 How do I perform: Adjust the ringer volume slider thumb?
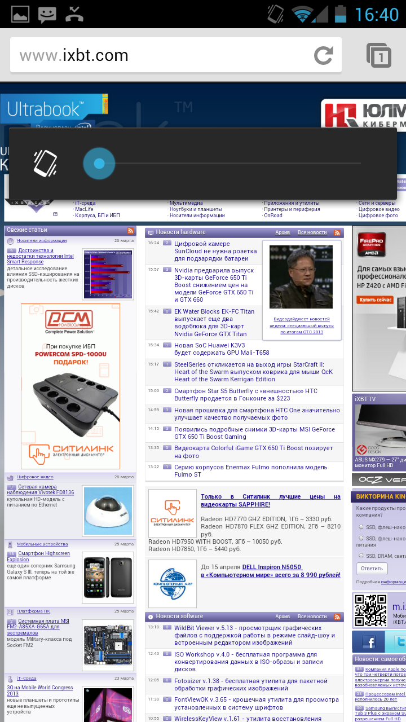(x=99, y=164)
